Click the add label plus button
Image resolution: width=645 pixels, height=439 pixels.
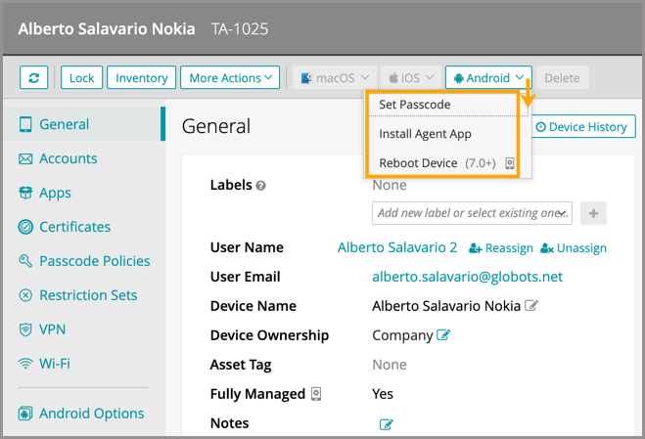[x=593, y=213]
